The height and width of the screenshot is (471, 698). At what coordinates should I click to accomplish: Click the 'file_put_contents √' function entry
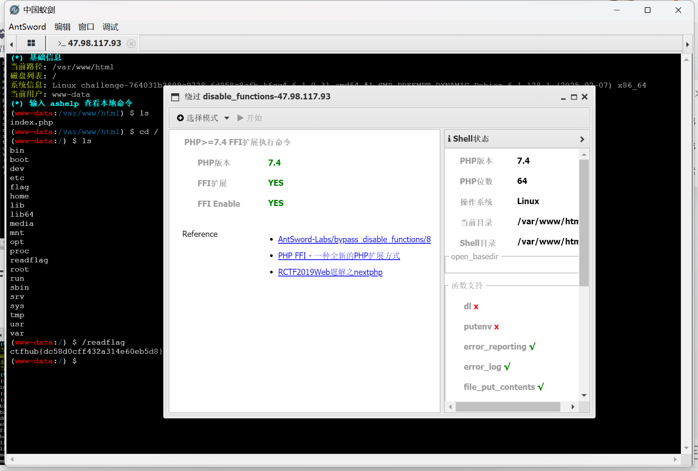(x=504, y=387)
